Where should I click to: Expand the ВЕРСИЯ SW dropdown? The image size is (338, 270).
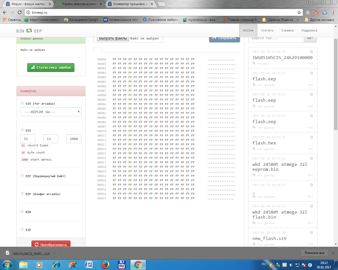point(51,112)
